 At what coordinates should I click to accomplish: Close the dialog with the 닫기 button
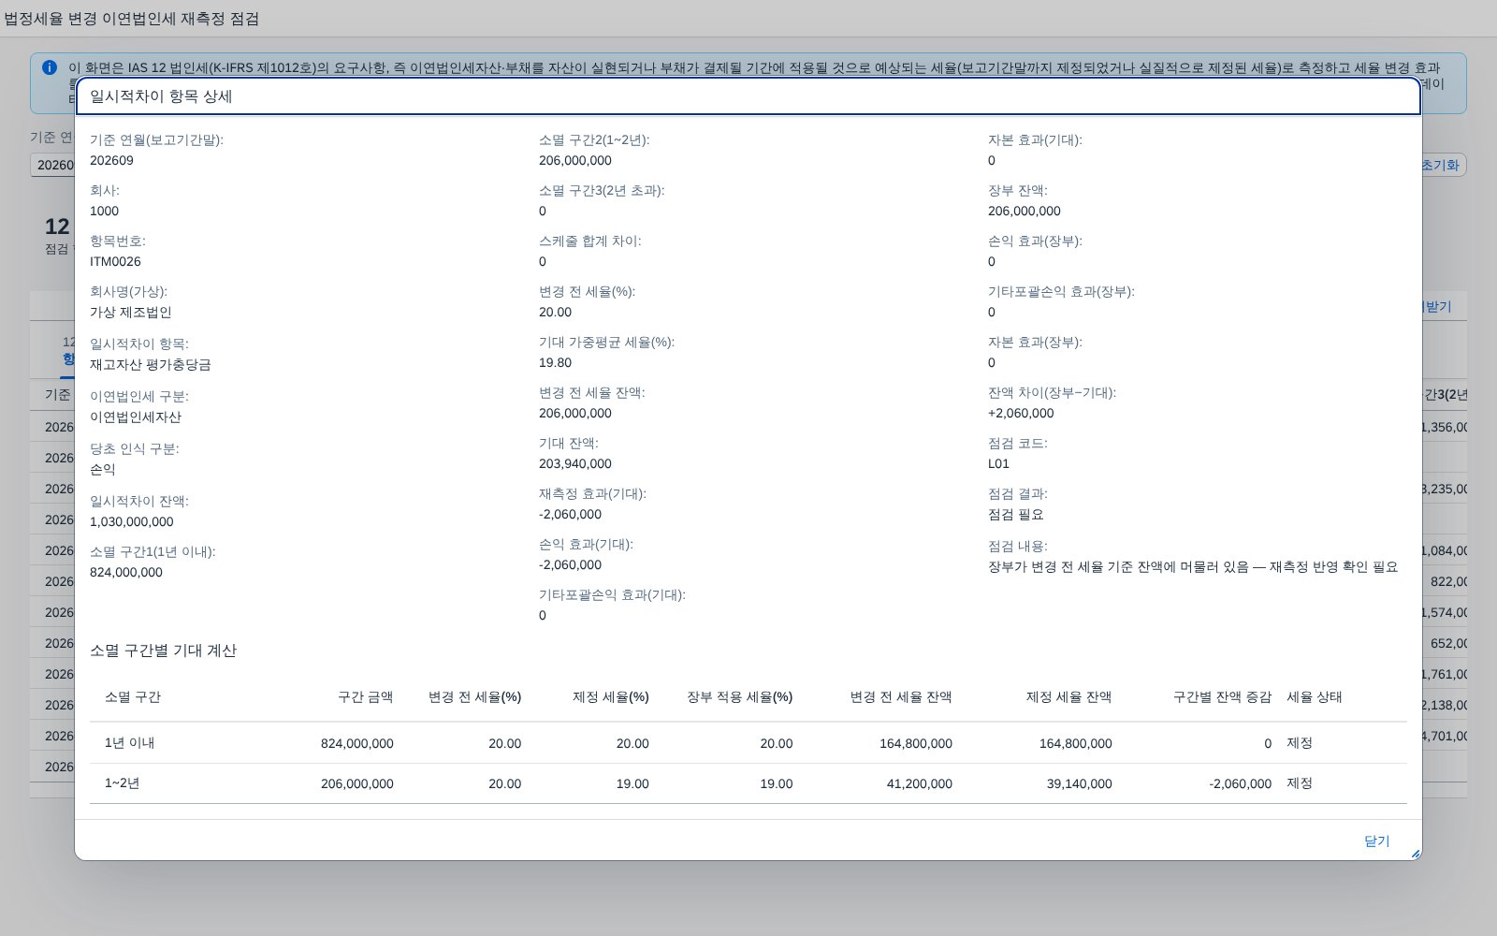(x=1376, y=841)
